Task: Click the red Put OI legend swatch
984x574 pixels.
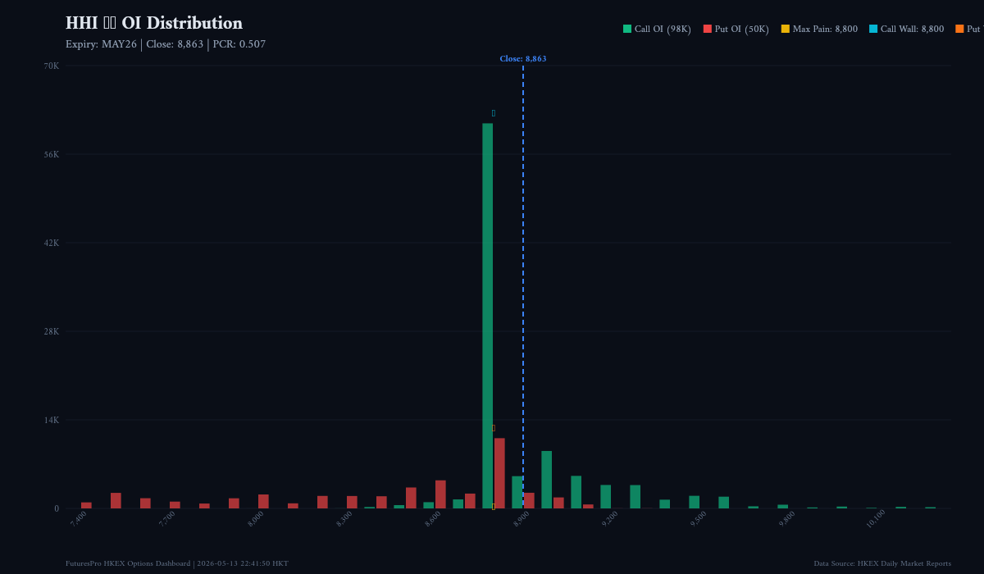Action: [x=707, y=29]
